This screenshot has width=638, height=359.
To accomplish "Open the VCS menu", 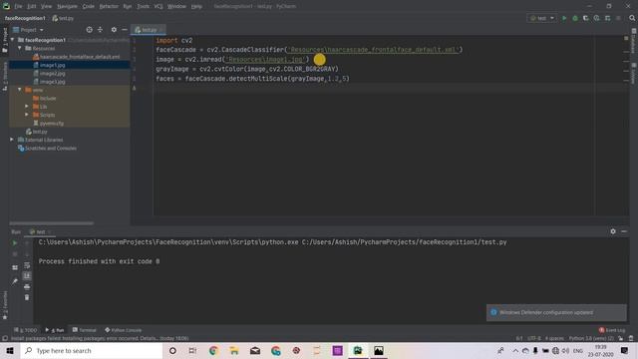I will (159, 7).
